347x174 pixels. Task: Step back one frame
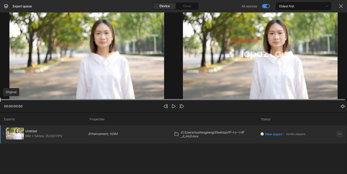tap(166, 107)
